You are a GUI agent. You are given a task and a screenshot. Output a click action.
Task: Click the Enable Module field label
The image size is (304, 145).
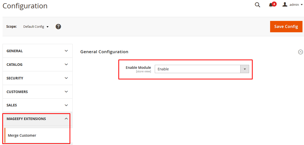138,68
